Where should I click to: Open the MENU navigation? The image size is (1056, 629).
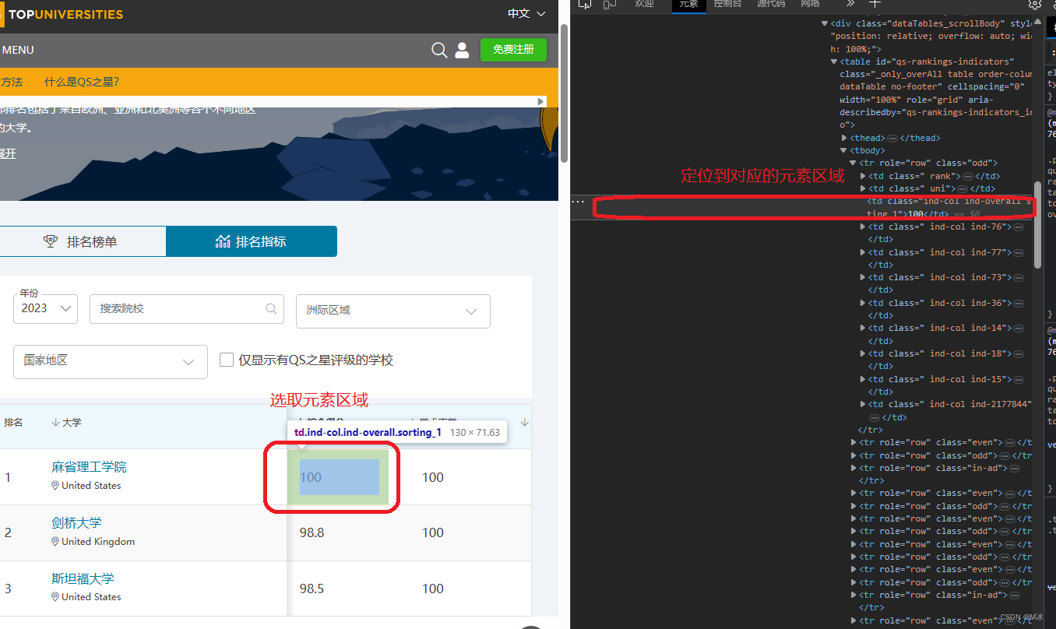coord(17,50)
